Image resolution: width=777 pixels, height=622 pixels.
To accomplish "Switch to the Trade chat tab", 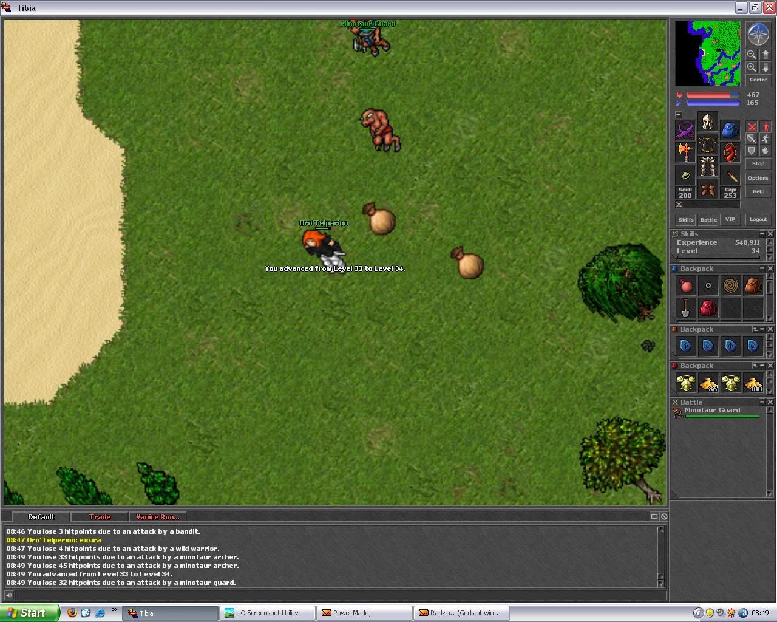I will tap(100, 517).
